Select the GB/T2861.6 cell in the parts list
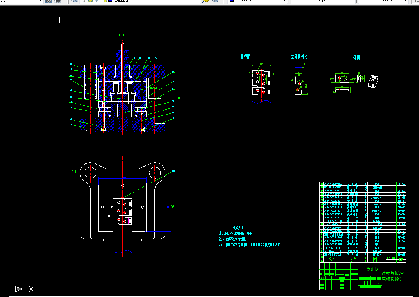Viewport: 419px width, 297px height. (333, 234)
